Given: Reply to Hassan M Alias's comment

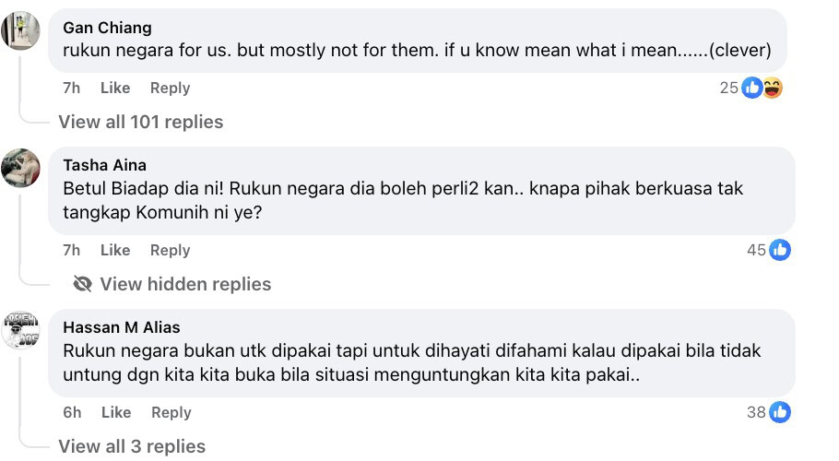Looking at the screenshot, I should 171,412.
